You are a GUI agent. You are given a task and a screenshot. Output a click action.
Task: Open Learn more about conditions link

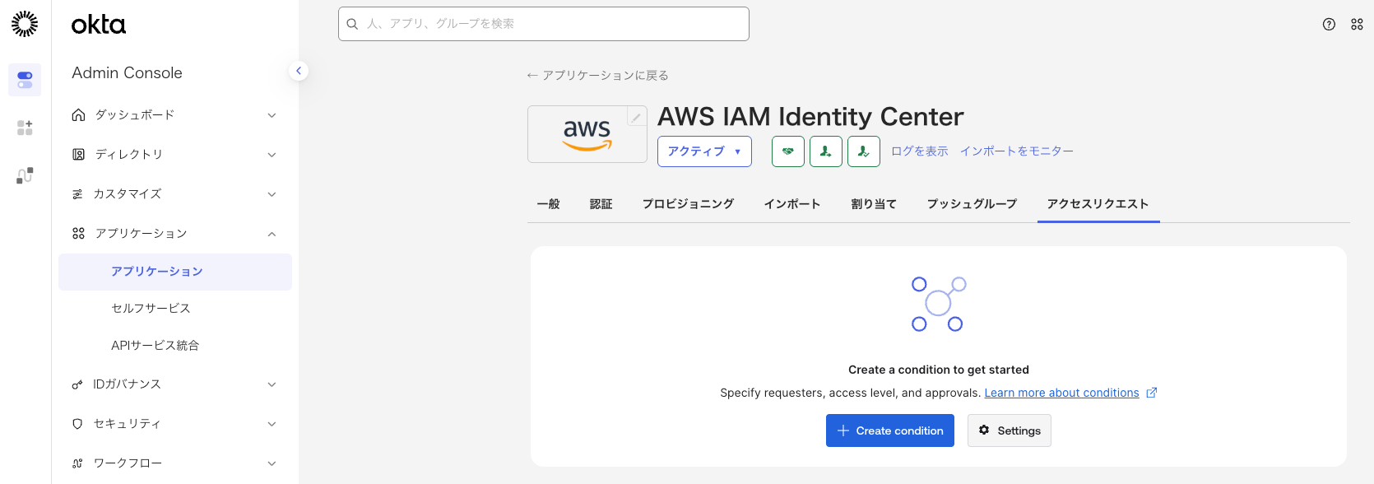coord(1061,393)
